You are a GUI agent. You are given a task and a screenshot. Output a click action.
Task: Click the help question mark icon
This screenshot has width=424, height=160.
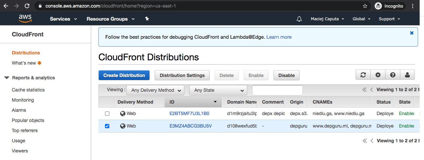[x=393, y=75]
